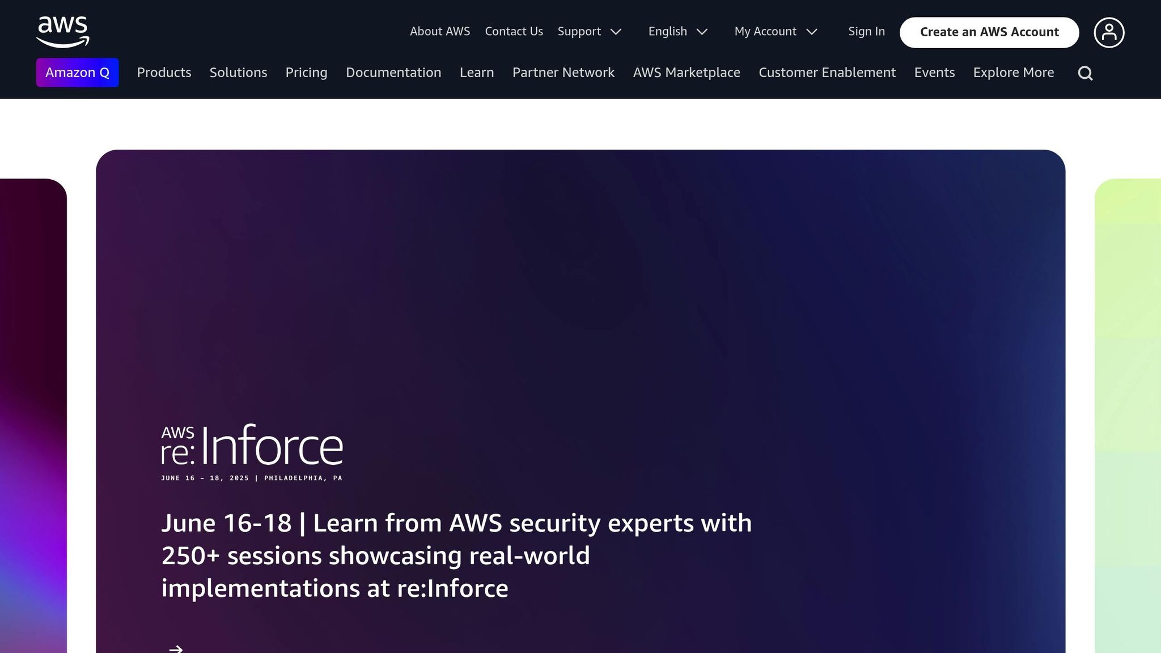Select Customer Enablement in navigation

point(827,73)
